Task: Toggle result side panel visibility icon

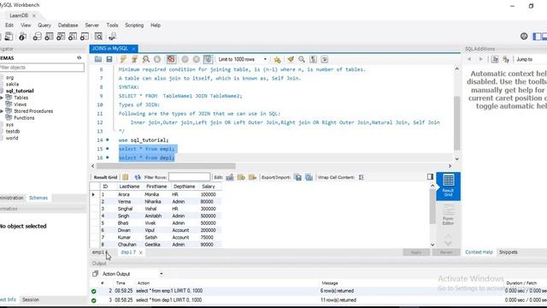Action: (x=430, y=177)
